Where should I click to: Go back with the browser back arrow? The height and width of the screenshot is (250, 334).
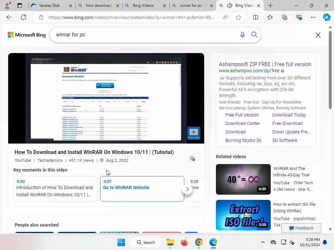(9, 17)
